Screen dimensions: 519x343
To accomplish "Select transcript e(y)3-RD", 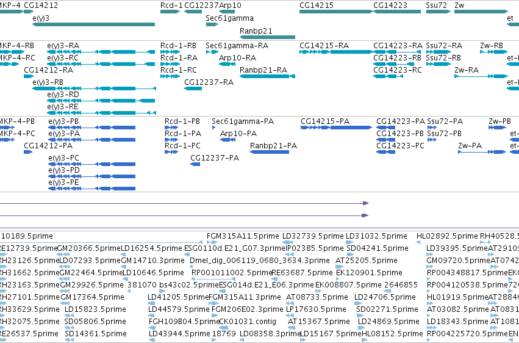I will [101, 101].
